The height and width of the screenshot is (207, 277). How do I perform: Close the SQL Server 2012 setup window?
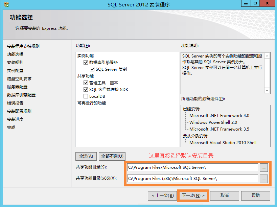(267, 3)
